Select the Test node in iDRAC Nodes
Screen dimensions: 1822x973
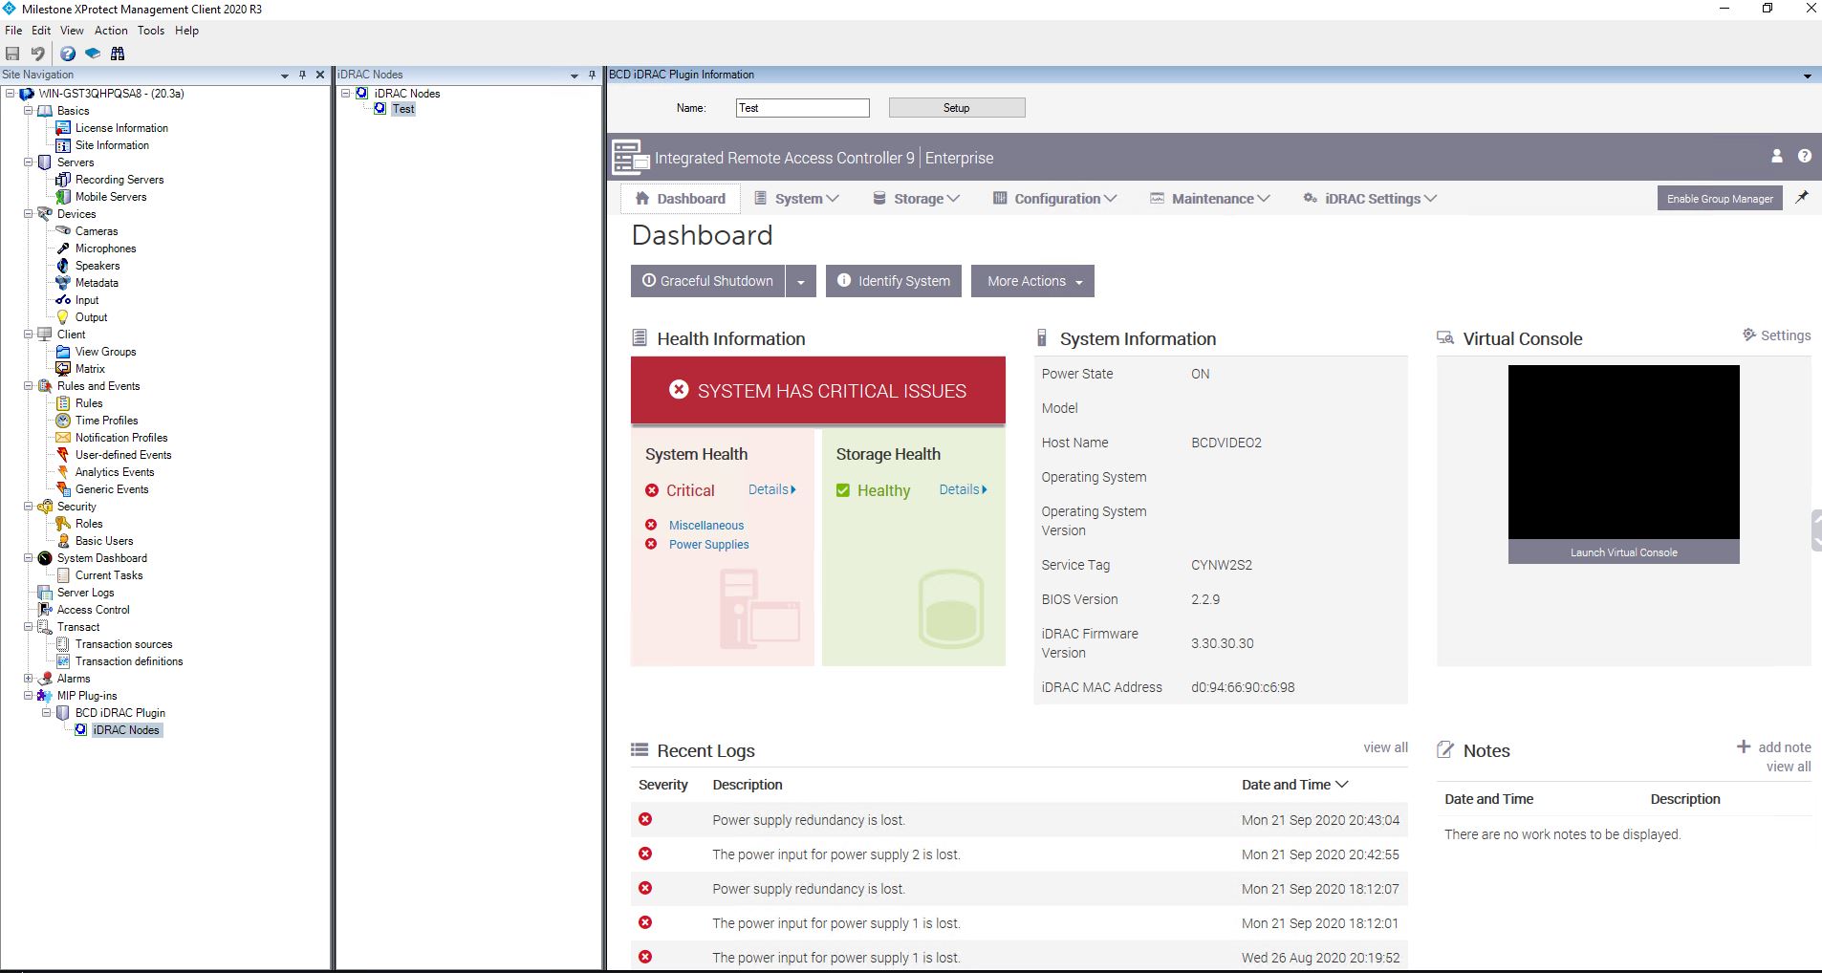(403, 109)
